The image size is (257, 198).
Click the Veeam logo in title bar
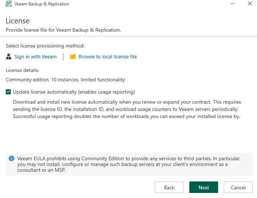click(9, 4)
